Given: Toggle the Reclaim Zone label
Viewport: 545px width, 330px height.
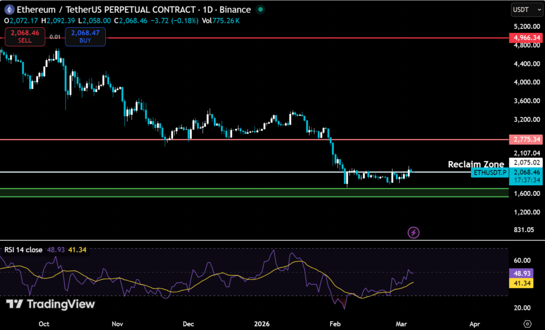Looking at the screenshot, I should [x=476, y=164].
